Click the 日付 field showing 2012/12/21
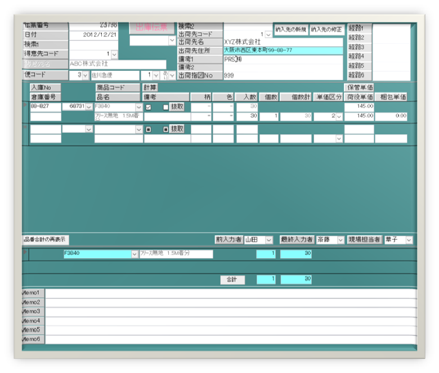The image size is (439, 373). pos(93,34)
